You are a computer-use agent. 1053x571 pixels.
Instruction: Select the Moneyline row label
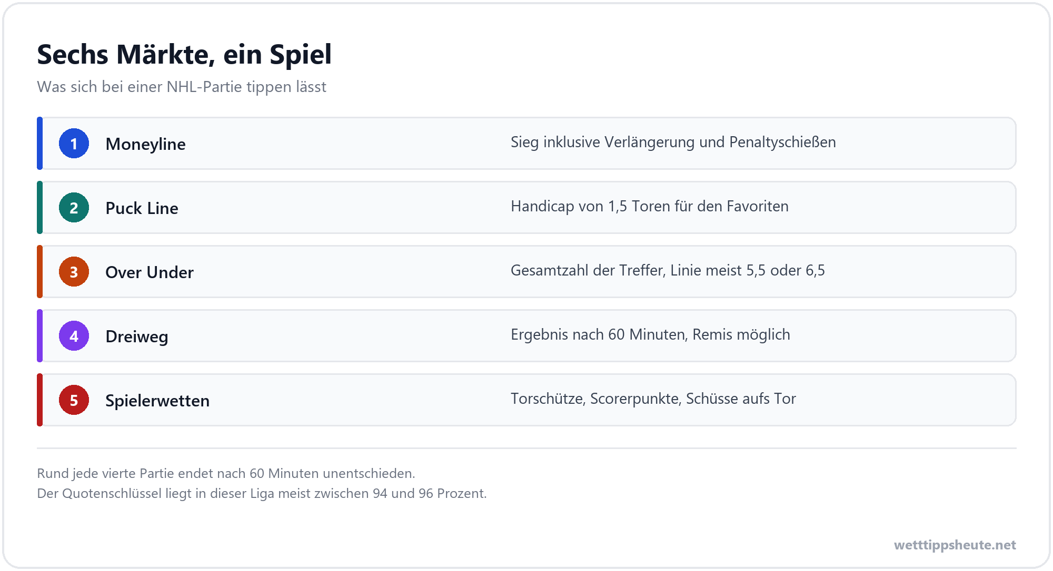tap(145, 144)
